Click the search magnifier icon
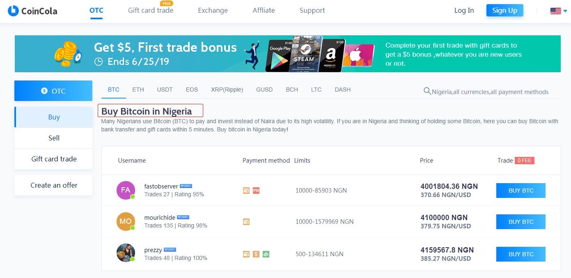This screenshot has width=571, height=278. click(427, 92)
